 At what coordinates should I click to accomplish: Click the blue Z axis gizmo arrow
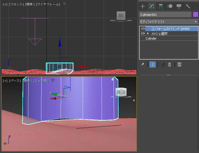coord(60,43)
